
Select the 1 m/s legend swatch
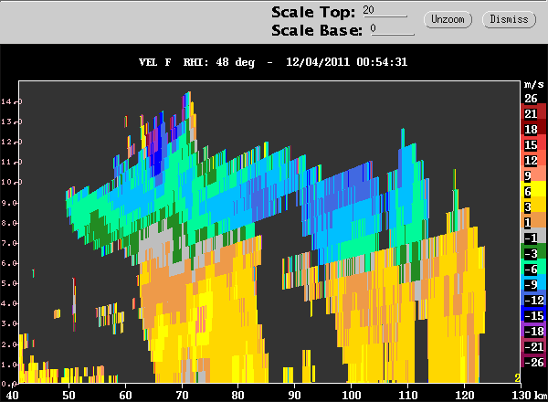pyautogui.click(x=530, y=222)
